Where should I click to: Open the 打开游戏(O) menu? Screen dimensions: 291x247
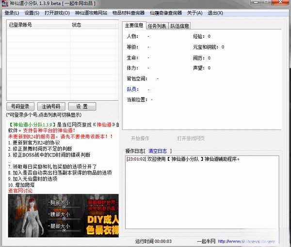click(57, 13)
